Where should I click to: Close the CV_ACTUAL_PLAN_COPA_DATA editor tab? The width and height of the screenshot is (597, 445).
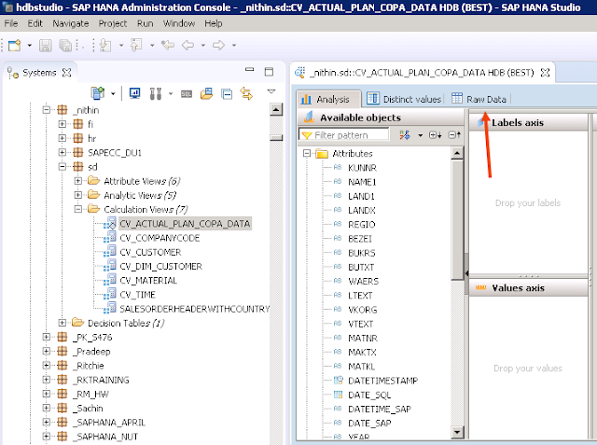click(x=545, y=73)
